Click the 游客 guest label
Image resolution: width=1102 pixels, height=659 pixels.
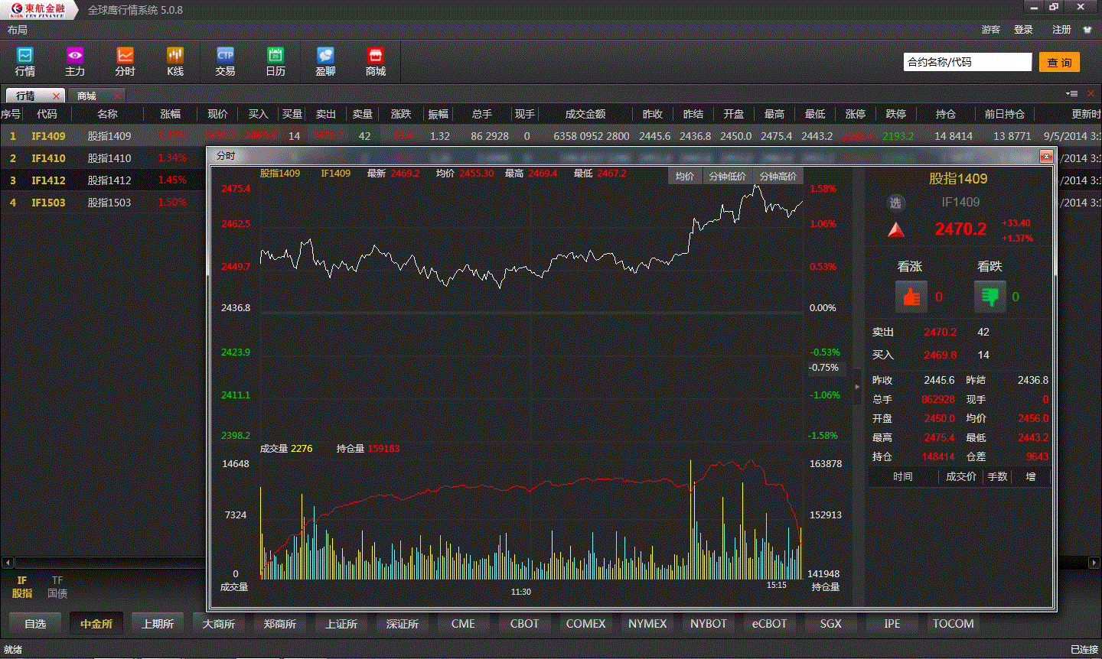[991, 30]
